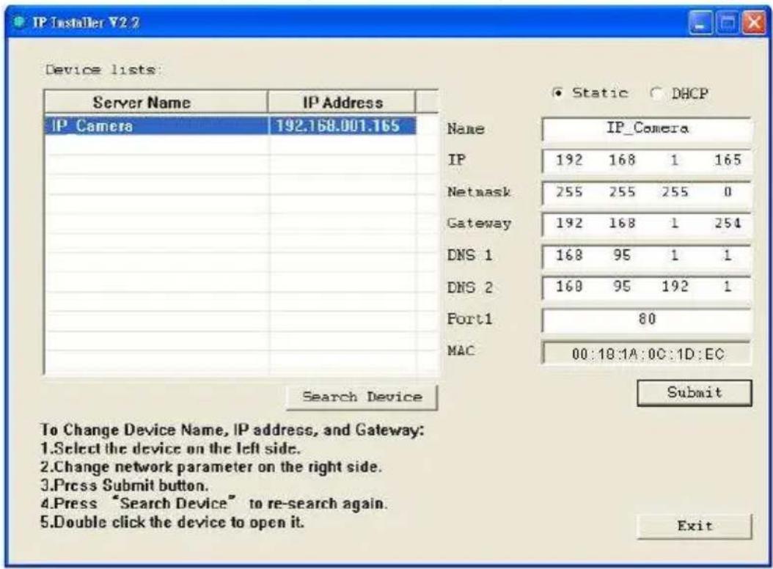Minimize the IP Installer window
This screenshot has height=569, width=773.
pyautogui.click(x=700, y=23)
